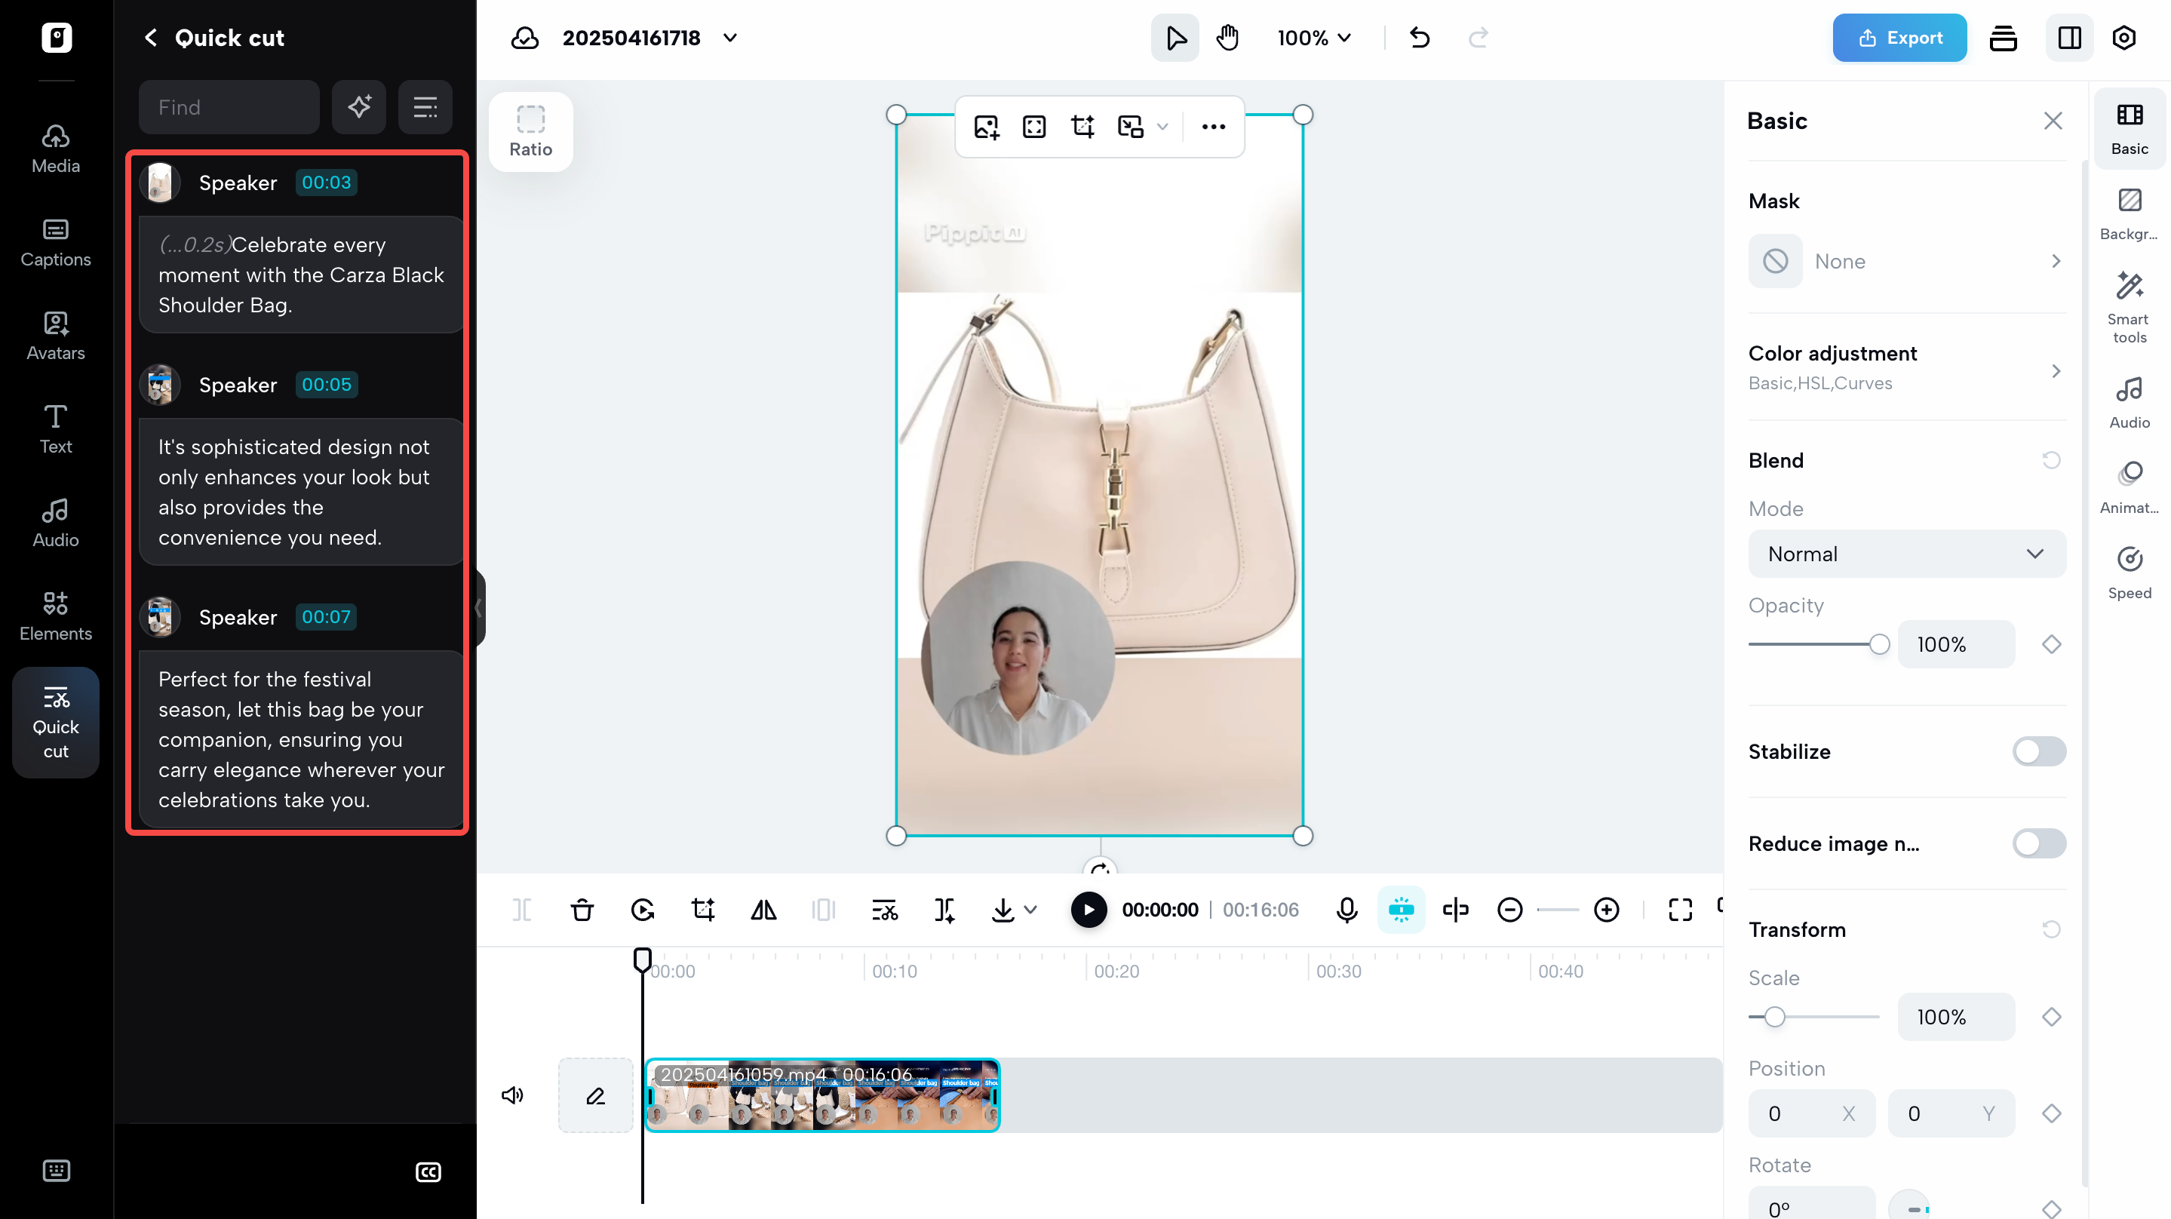Switch to the Avatars panel
Screen dimensions: 2171x1219
55,336
